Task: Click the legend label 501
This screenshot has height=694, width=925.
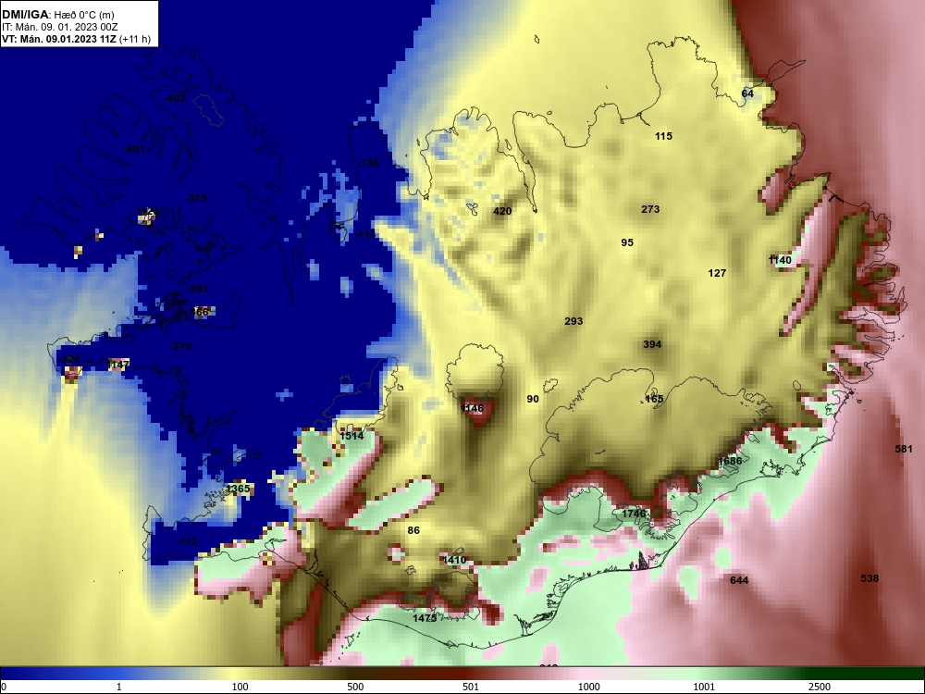Action: click(x=470, y=687)
